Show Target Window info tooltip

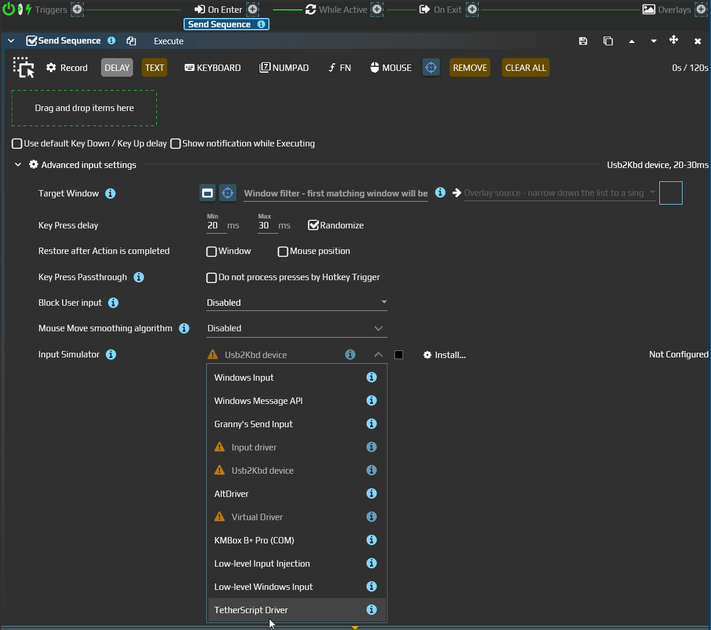tap(110, 194)
